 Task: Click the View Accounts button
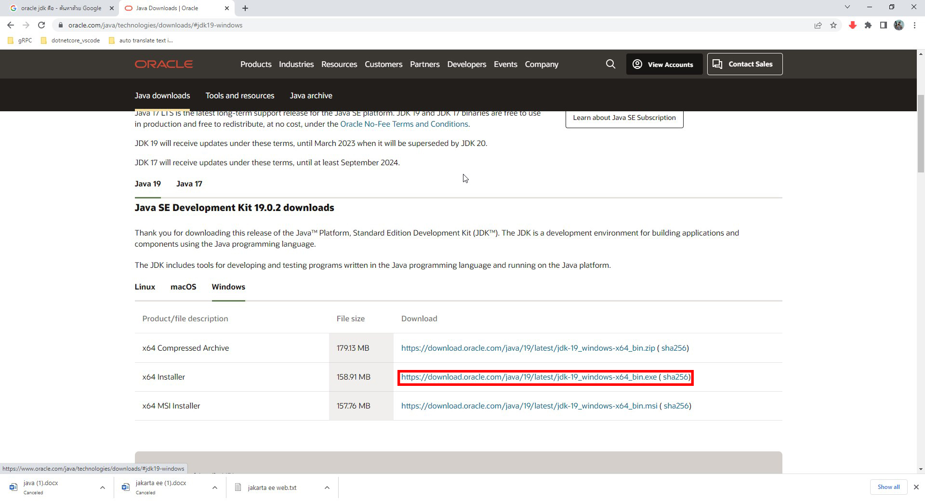(664, 64)
